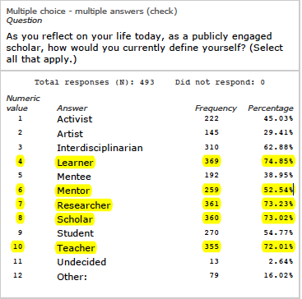The width and height of the screenshot is (302, 299).
Task: Select the highlighted Researcher label
Action: click(84, 205)
